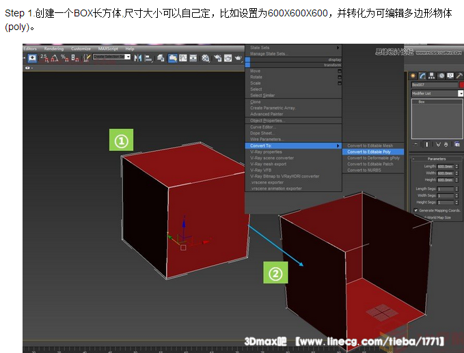464x353 pixels.
Task: Switch to the Motion panel tab
Action: tap(441, 76)
